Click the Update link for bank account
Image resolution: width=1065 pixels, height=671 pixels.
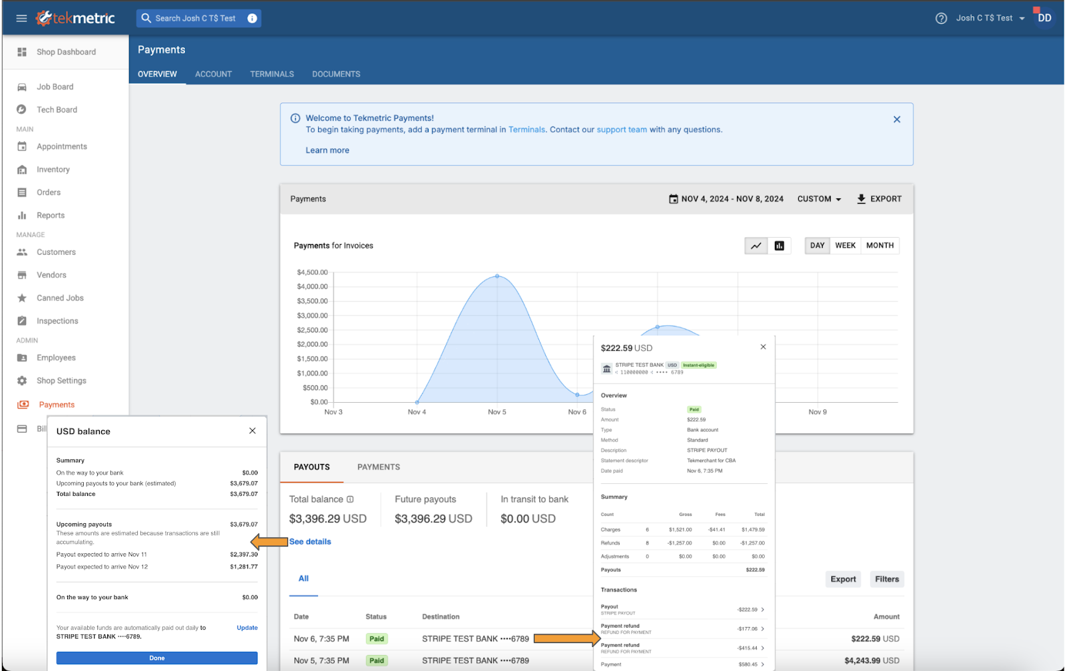coord(247,628)
